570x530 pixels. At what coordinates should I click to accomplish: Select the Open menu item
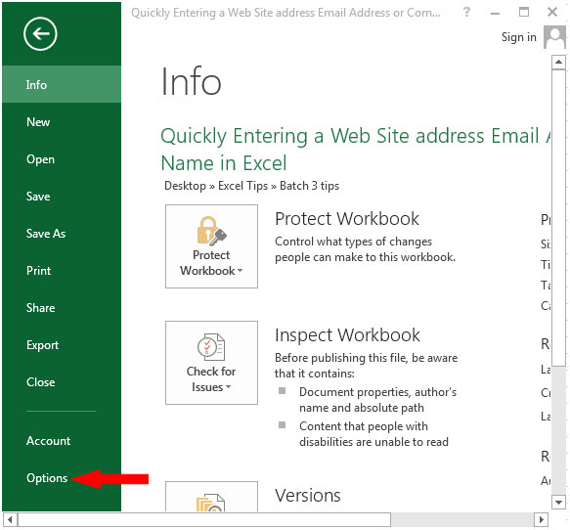[x=62, y=159]
